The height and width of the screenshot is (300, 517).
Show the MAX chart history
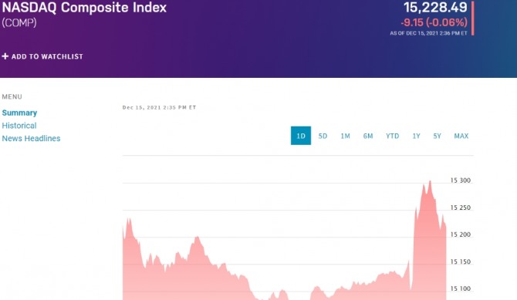click(461, 136)
